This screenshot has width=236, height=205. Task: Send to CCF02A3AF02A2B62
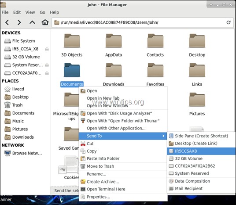(201, 166)
